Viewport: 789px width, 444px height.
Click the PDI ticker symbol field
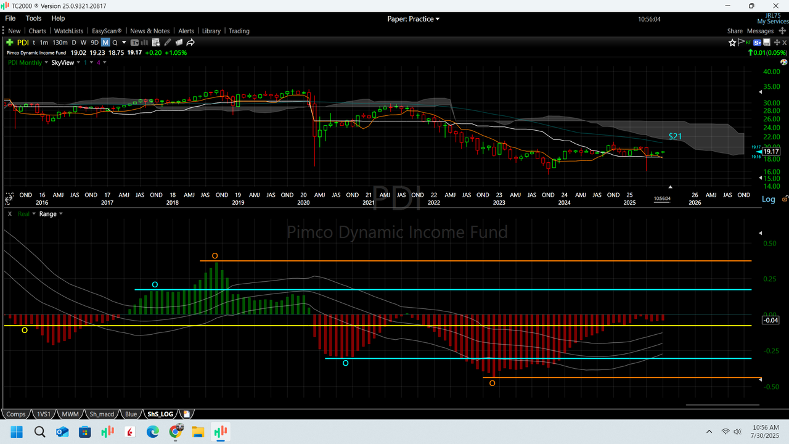pyautogui.click(x=23, y=43)
